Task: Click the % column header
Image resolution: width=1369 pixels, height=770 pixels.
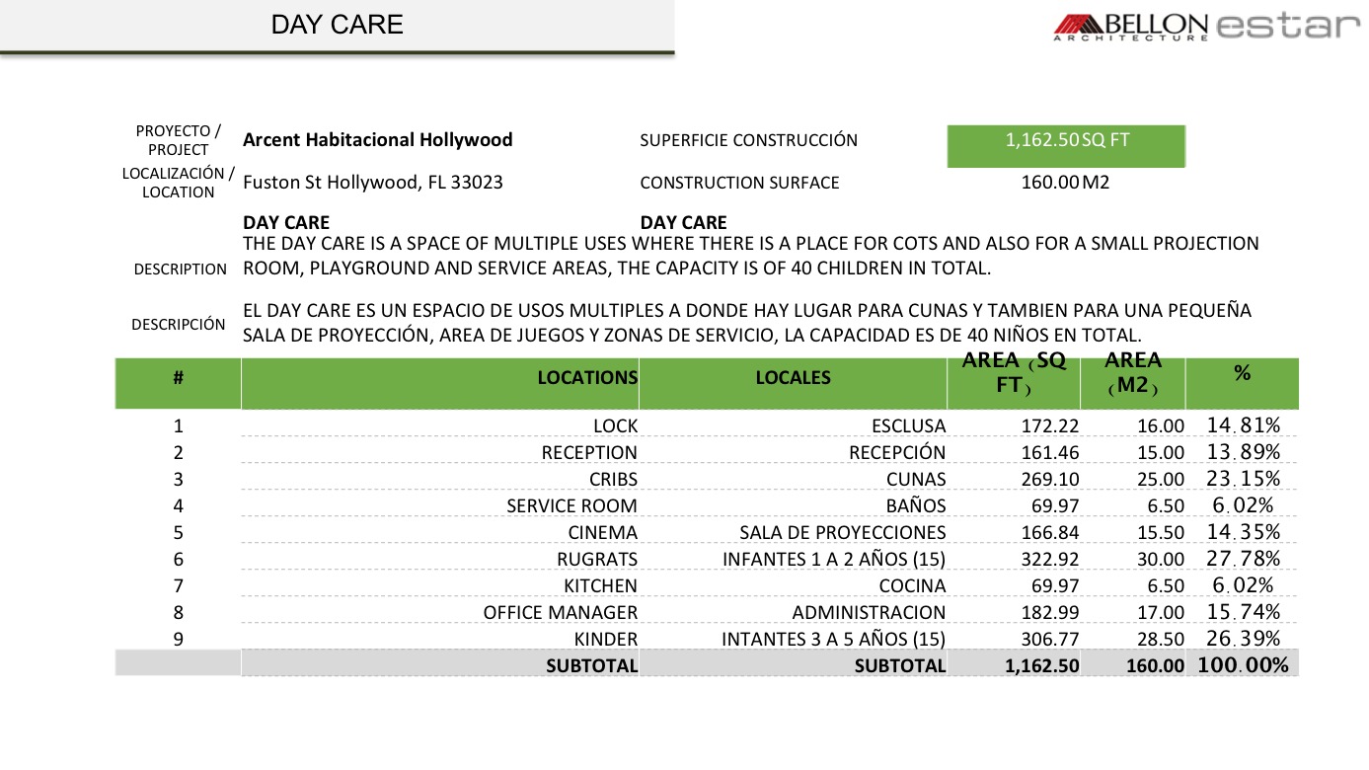Action: pyautogui.click(x=1242, y=374)
